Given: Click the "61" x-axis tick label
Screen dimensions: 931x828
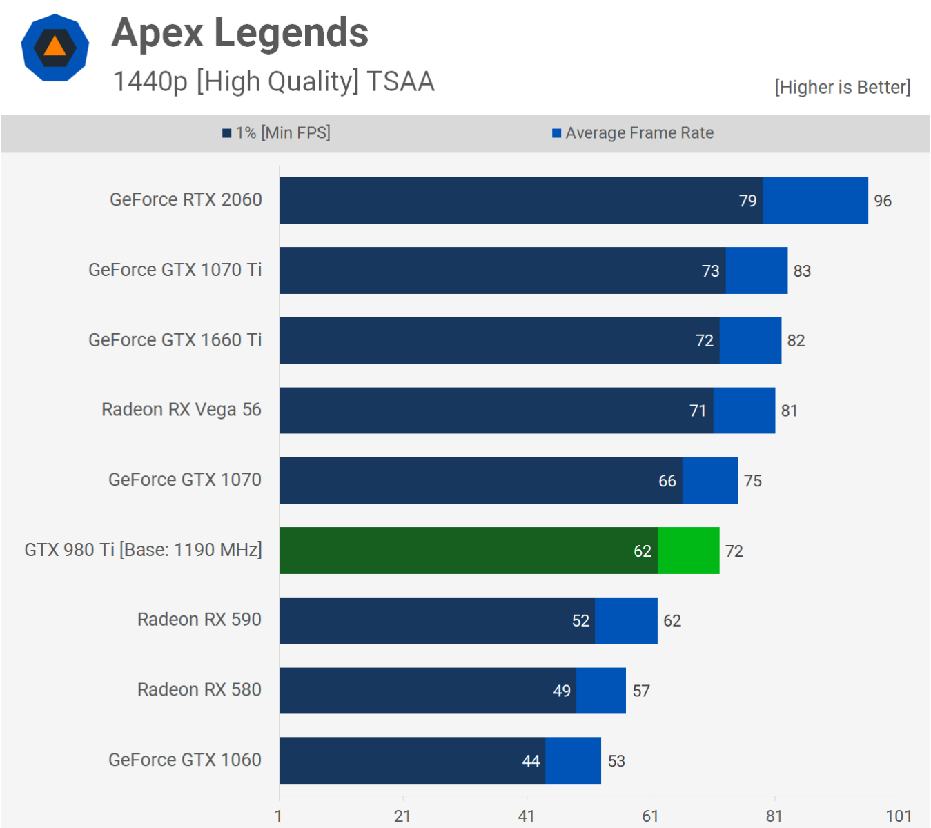Looking at the screenshot, I should 650,816.
